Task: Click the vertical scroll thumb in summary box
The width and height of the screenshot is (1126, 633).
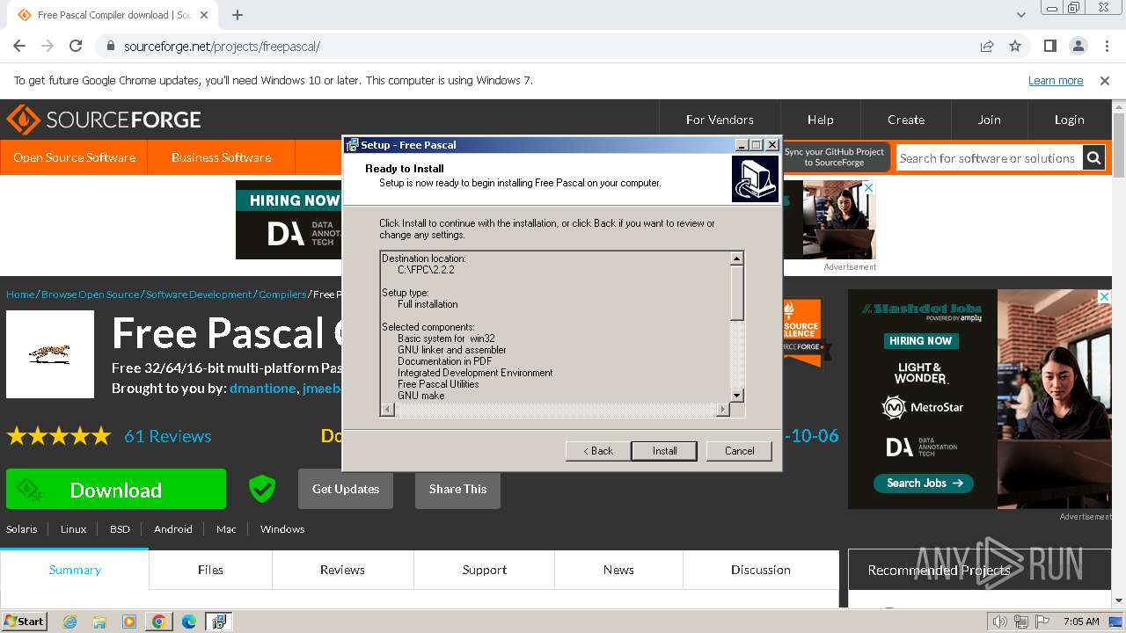Action: [737, 293]
